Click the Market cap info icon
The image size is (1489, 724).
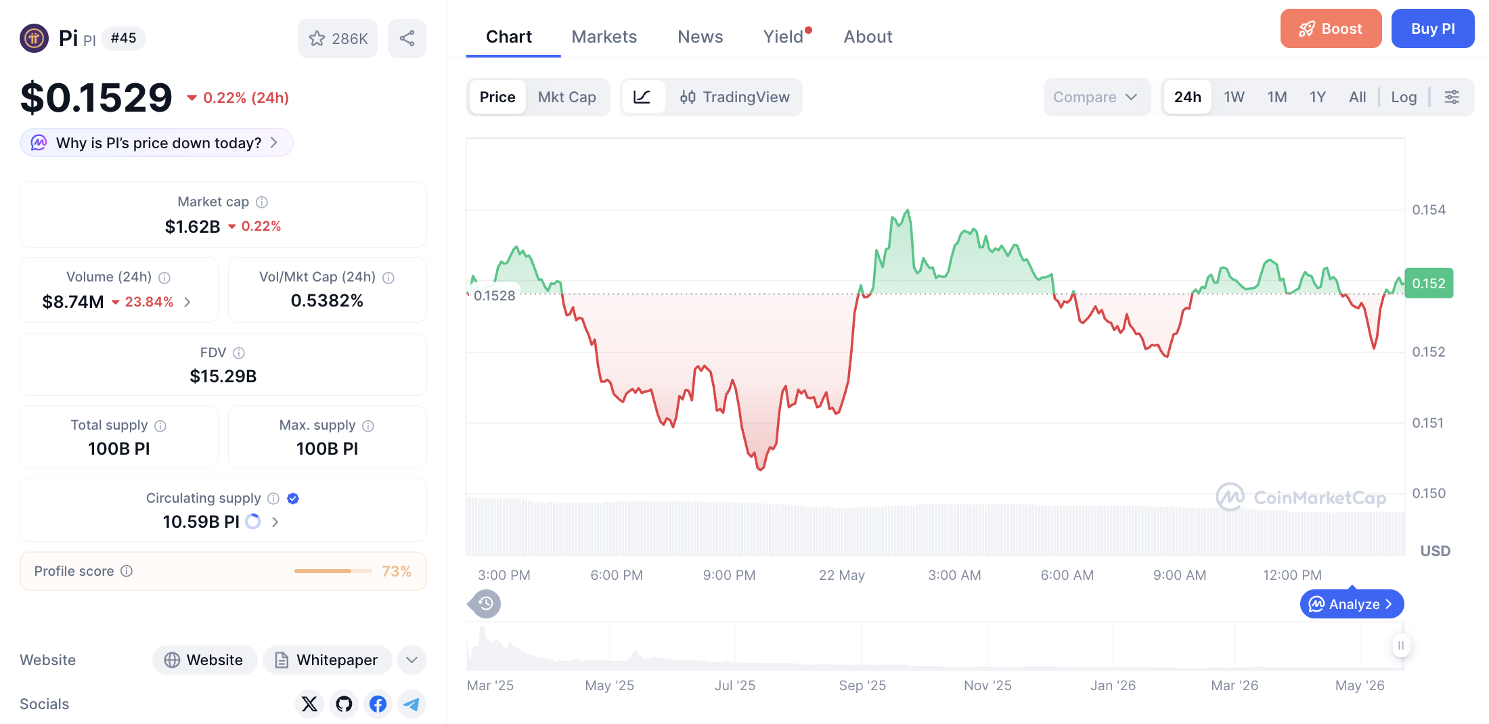(x=262, y=202)
